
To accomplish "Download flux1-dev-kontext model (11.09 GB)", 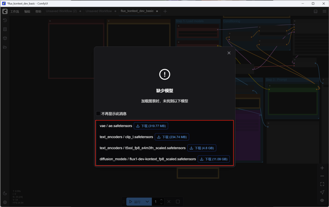I will point(214,159).
